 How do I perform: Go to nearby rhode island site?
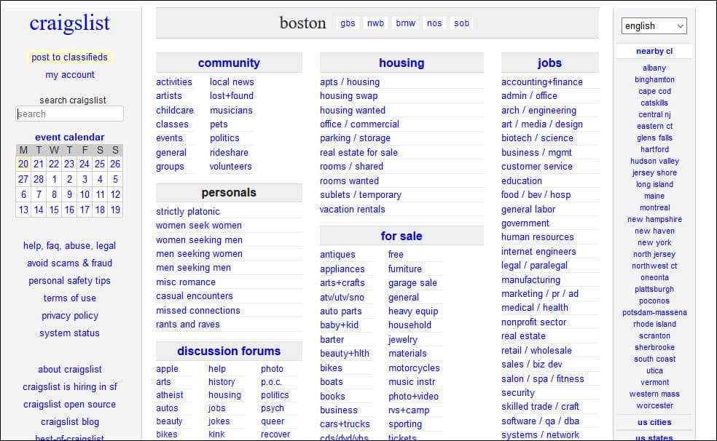coord(654,324)
